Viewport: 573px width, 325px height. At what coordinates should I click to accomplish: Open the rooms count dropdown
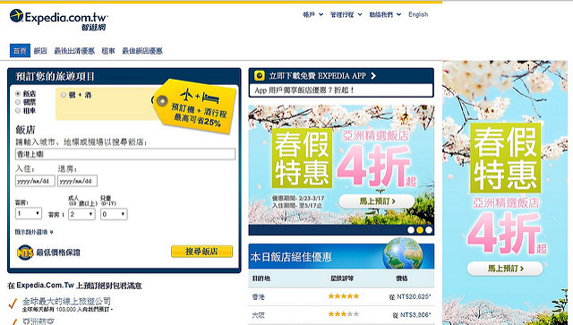point(29,213)
